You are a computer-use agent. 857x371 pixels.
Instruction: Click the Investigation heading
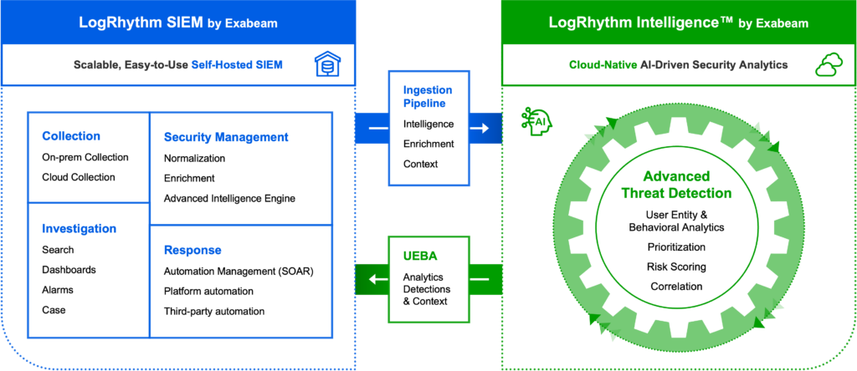coord(79,228)
